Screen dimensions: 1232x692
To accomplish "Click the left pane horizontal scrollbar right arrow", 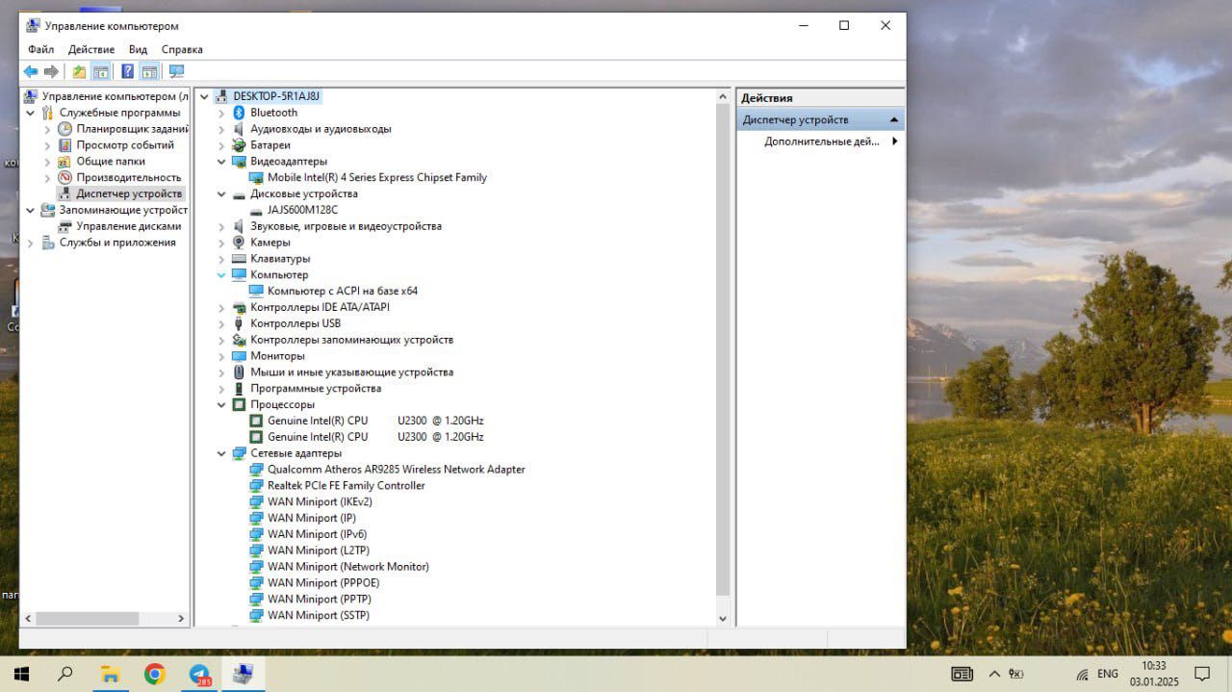I will click(x=182, y=619).
